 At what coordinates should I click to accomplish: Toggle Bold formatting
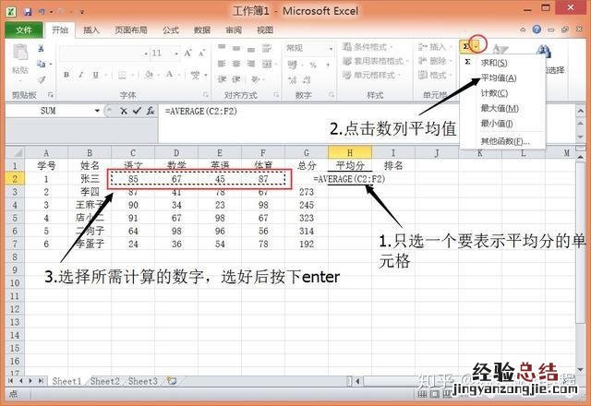66,75
